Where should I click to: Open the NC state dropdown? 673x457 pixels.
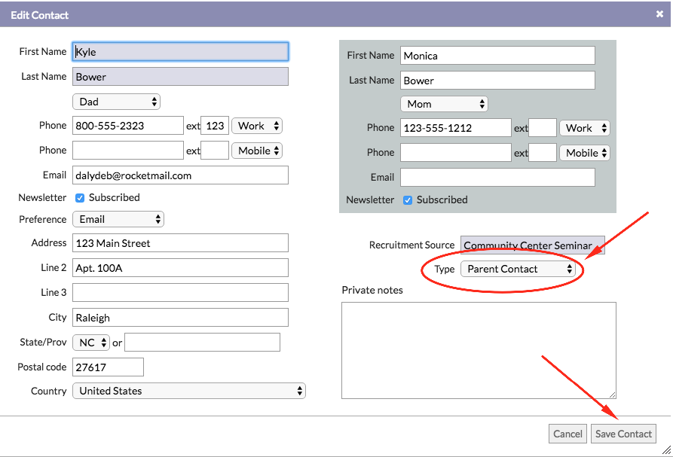coord(91,343)
